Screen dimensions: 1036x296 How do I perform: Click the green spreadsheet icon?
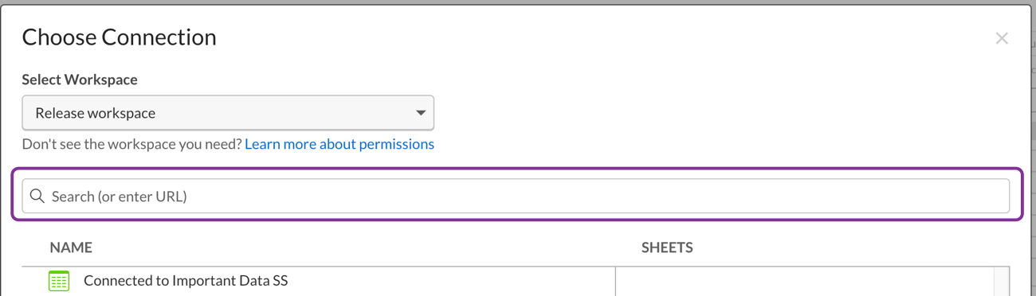coord(59,281)
